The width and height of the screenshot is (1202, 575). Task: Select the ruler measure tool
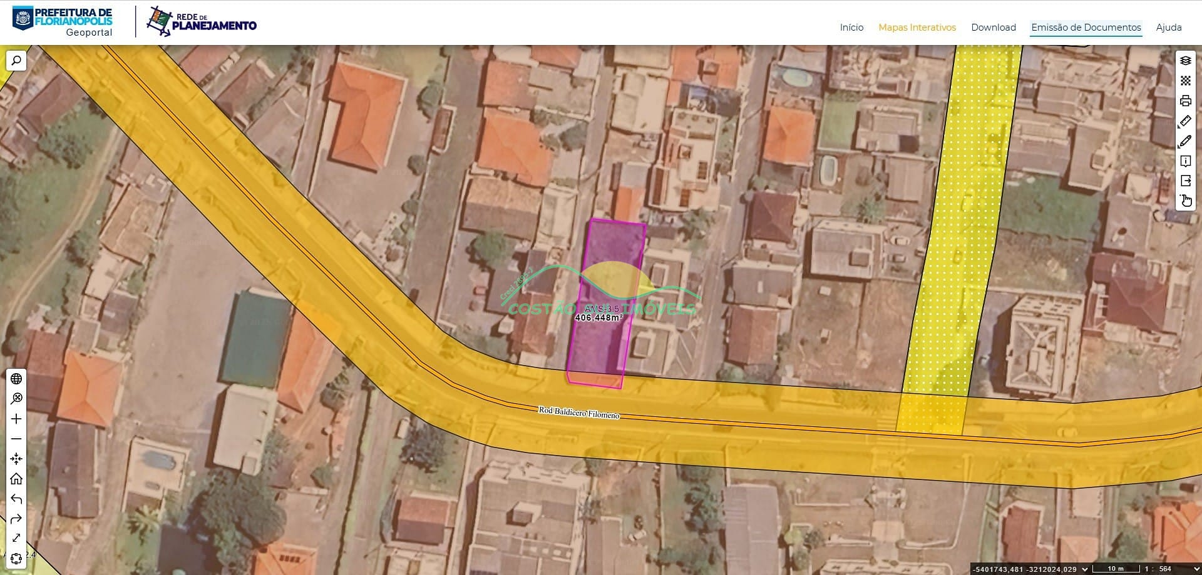[x=1185, y=121]
